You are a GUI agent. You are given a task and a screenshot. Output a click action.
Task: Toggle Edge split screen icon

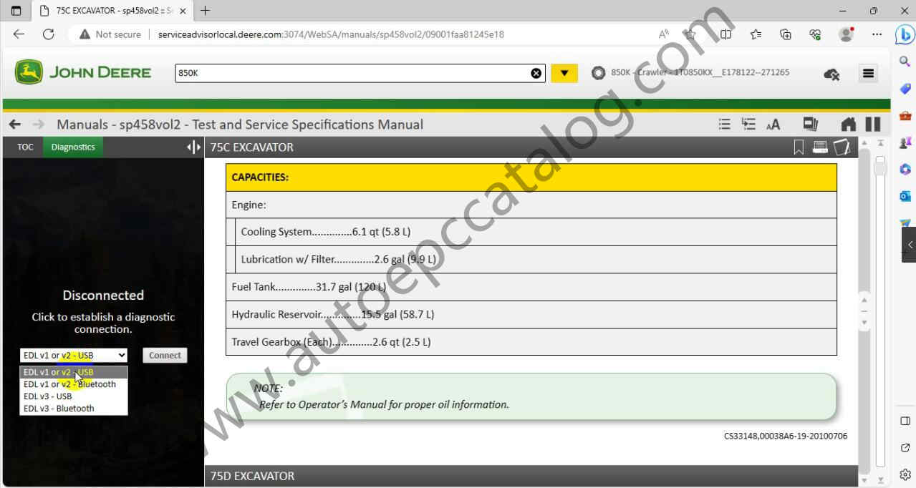pos(726,34)
